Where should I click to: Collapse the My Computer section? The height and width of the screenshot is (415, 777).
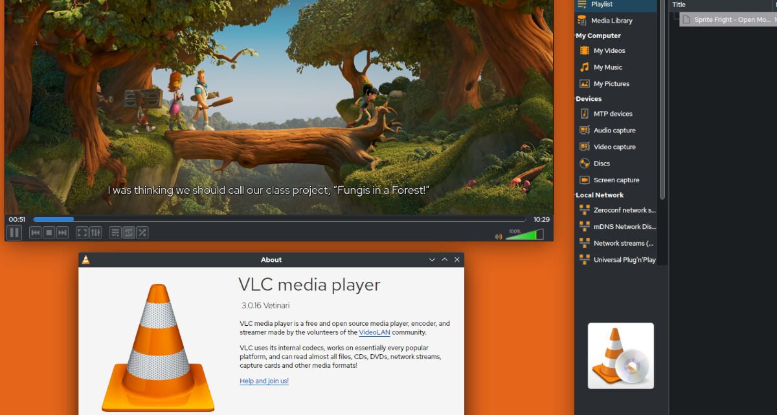(598, 36)
